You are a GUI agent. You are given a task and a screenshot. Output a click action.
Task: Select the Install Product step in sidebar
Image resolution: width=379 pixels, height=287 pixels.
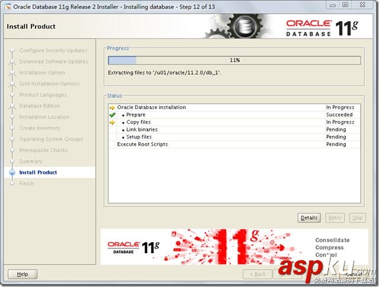click(38, 173)
